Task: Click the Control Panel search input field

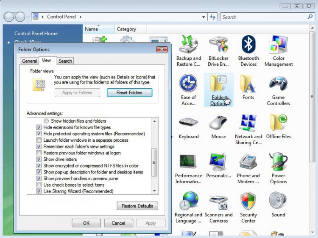Action: (x=264, y=17)
